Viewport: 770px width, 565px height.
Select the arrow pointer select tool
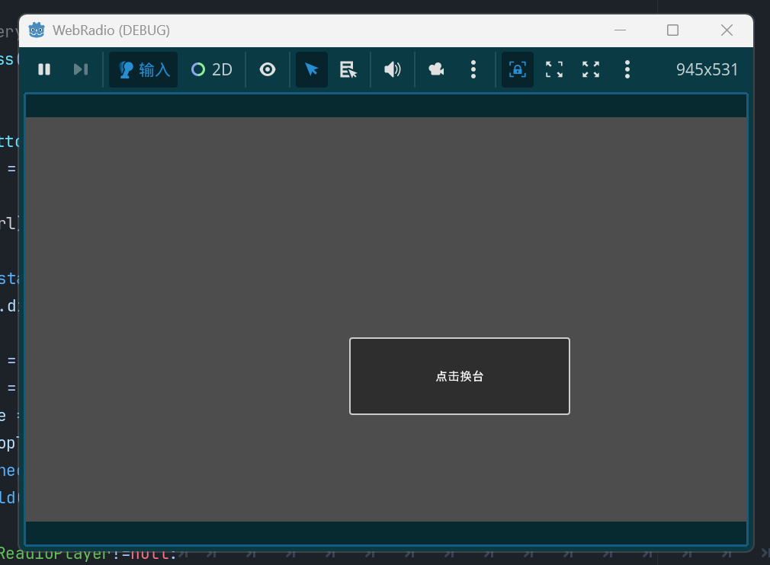[312, 70]
